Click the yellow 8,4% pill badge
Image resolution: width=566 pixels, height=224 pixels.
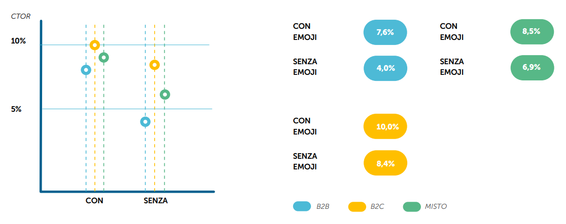tap(385, 163)
